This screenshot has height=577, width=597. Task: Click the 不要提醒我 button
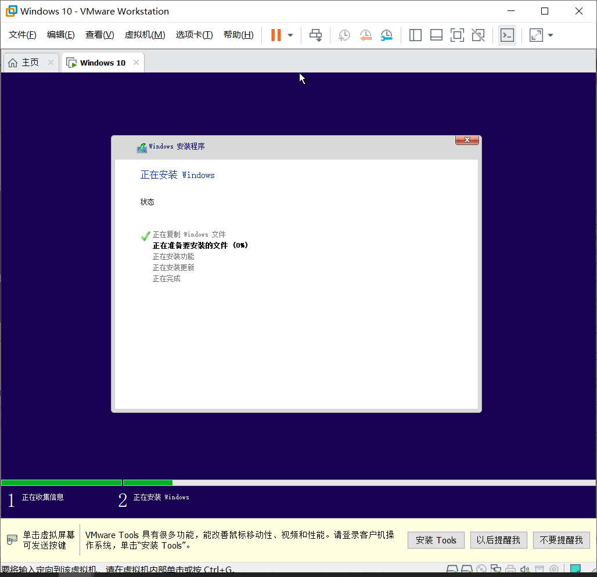click(x=562, y=540)
